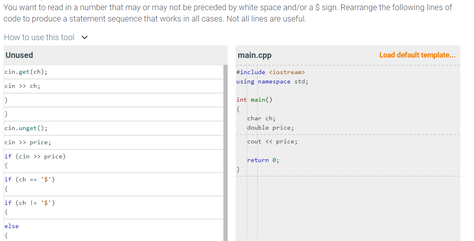Click the using namespace std; line

point(272,81)
